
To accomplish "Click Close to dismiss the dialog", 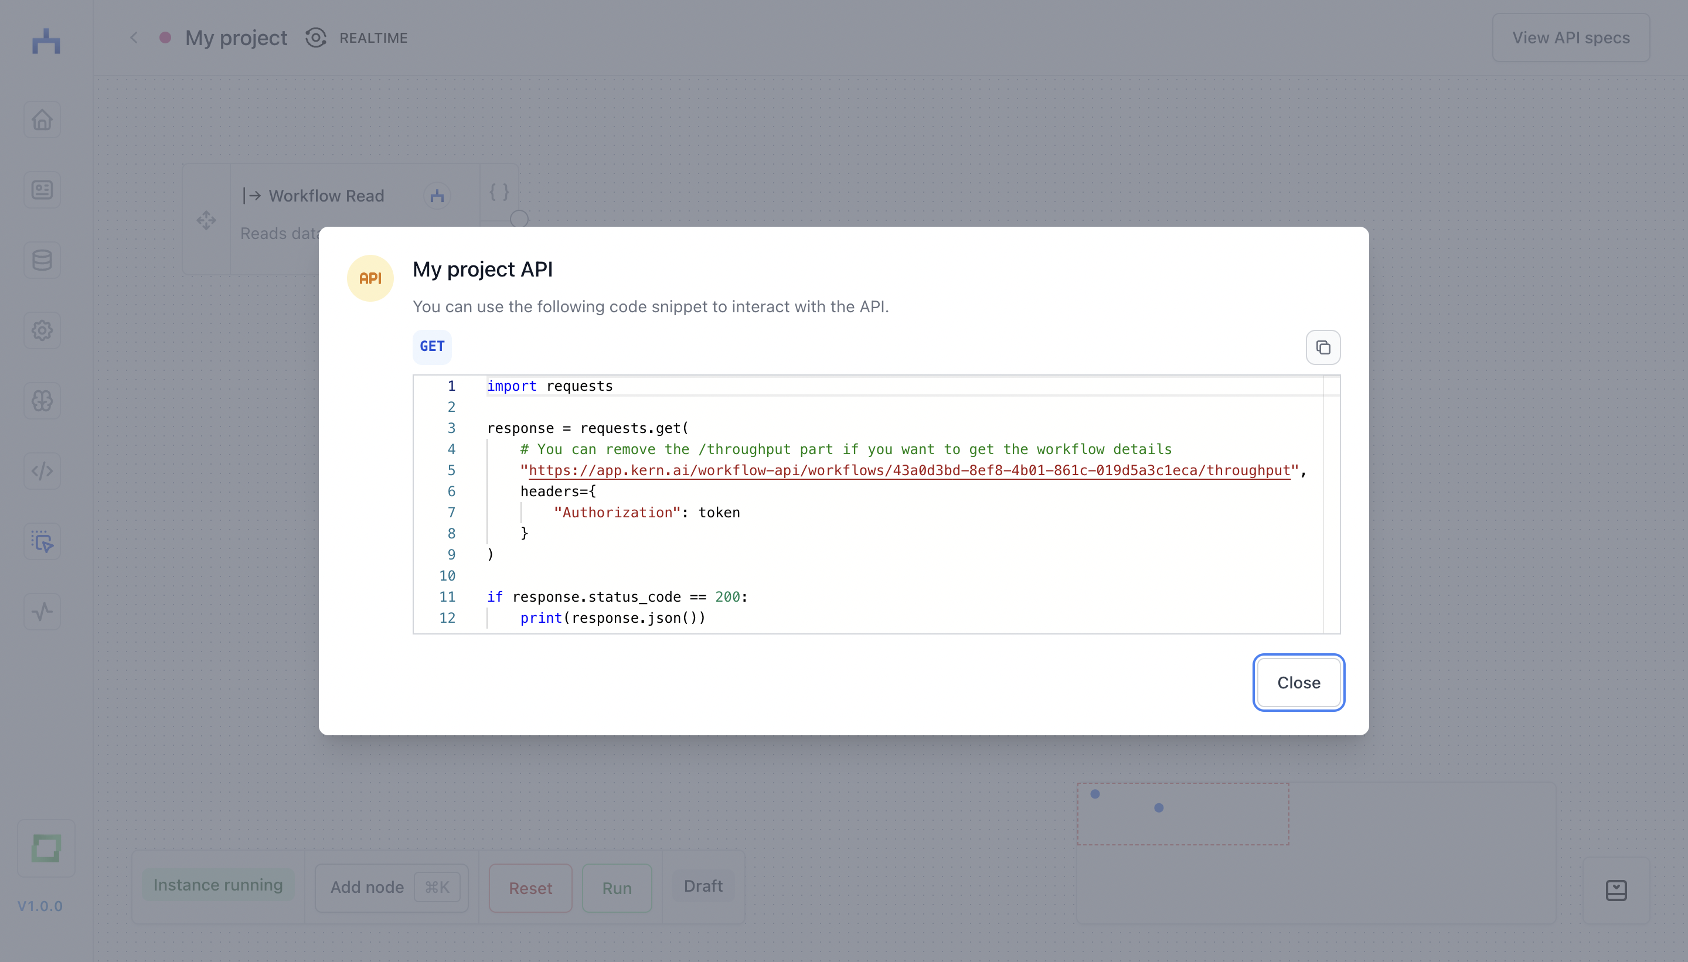I will tap(1298, 683).
